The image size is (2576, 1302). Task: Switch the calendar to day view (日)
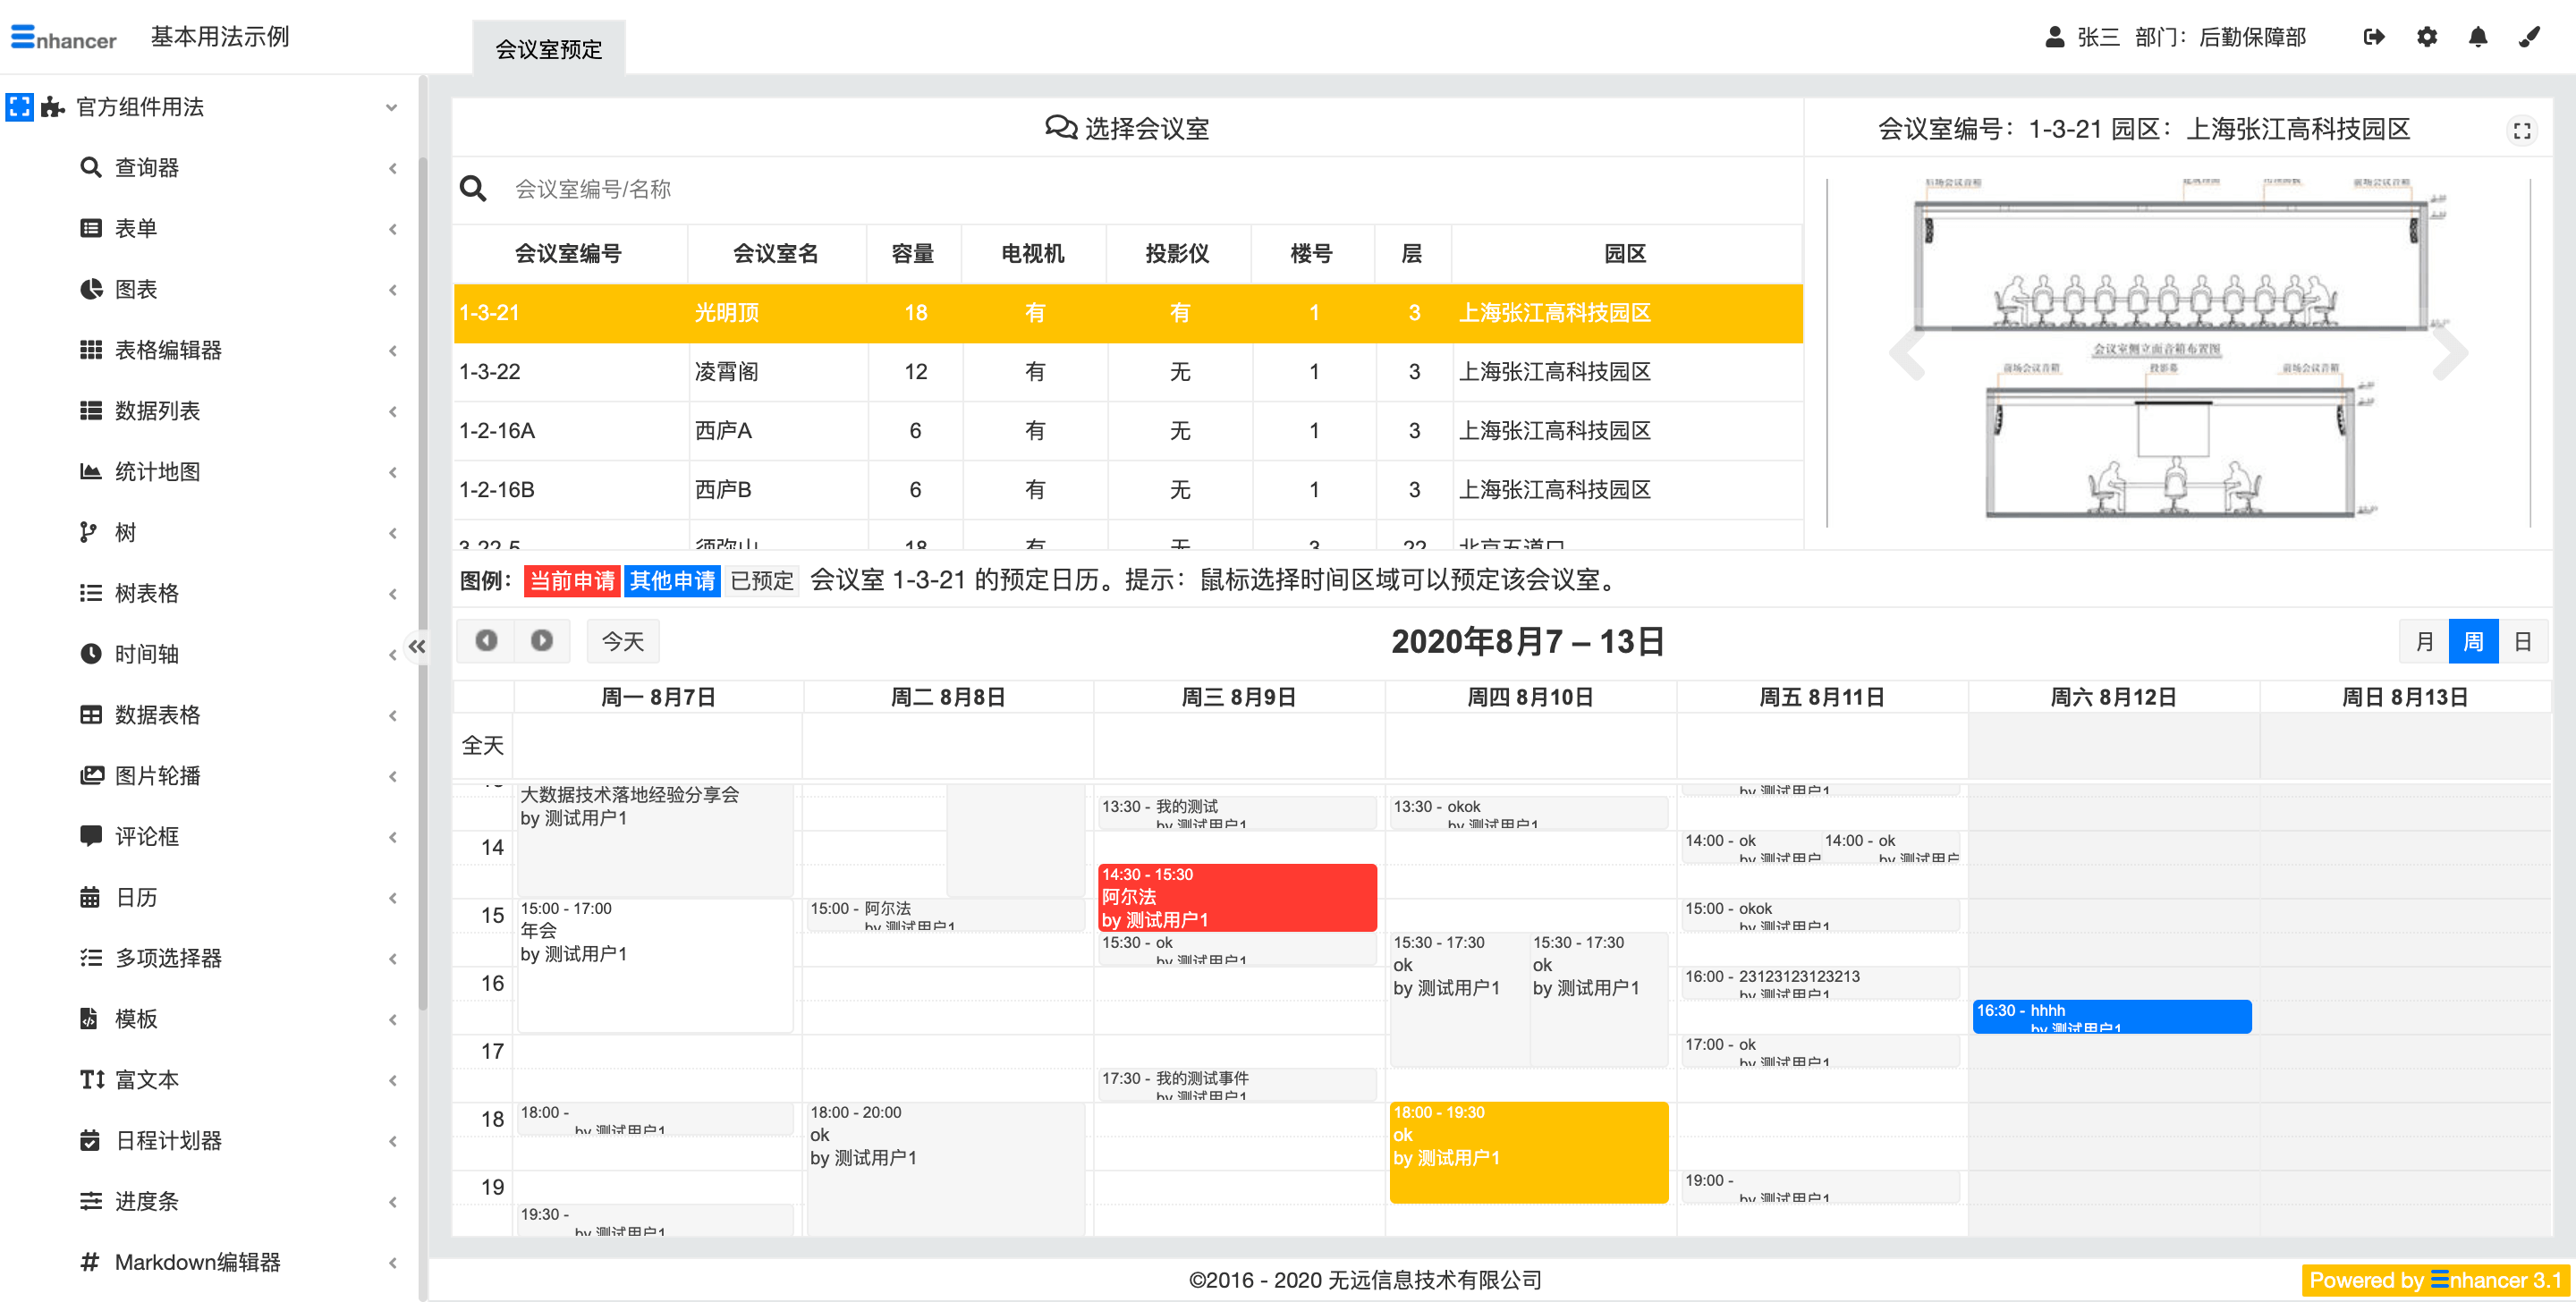(2522, 641)
